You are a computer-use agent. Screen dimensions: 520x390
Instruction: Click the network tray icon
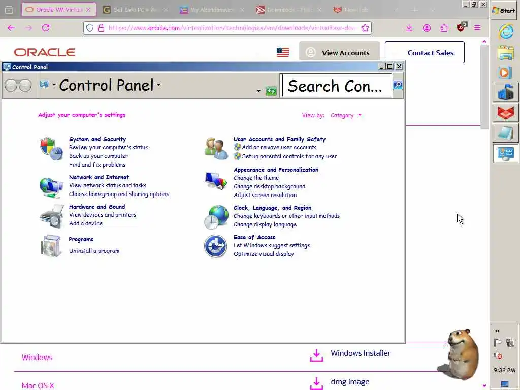tap(510, 342)
